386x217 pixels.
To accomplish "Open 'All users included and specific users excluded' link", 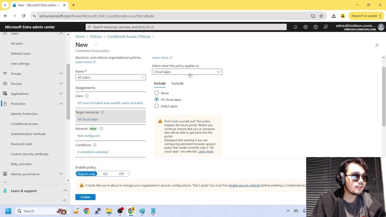I will (x=110, y=103).
